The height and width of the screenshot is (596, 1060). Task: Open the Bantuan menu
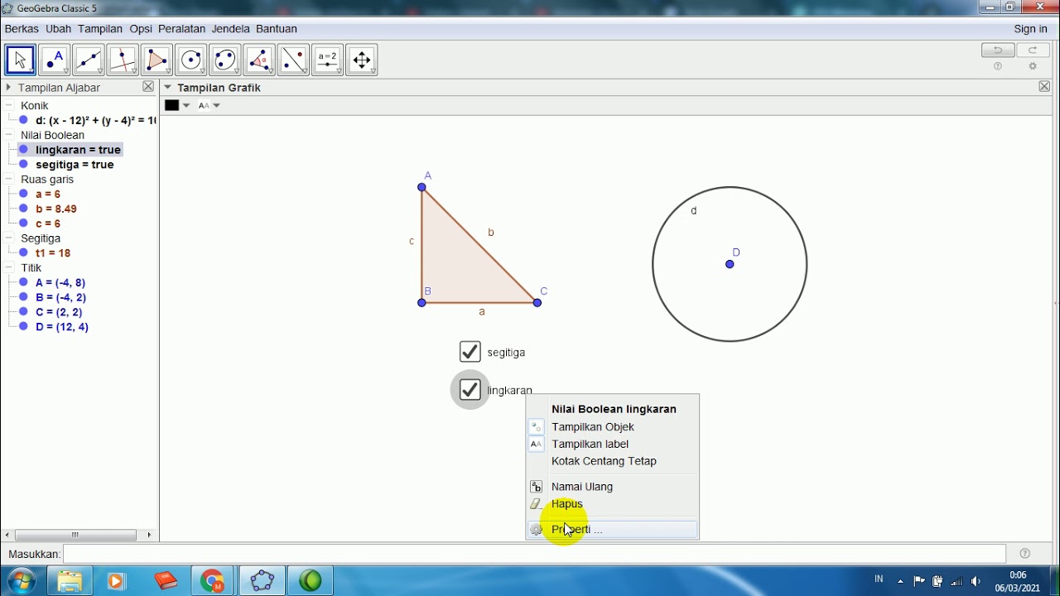point(276,29)
